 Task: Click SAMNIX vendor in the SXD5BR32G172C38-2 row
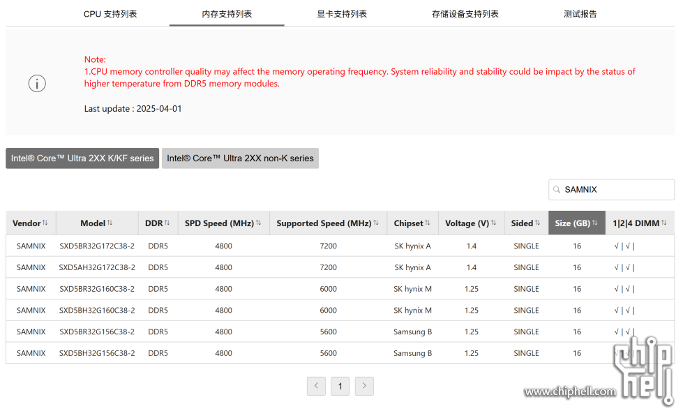click(x=31, y=246)
